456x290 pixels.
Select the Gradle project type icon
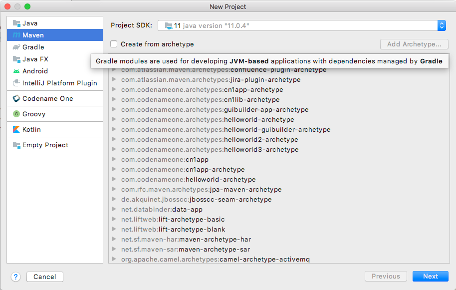pyautogui.click(x=17, y=47)
